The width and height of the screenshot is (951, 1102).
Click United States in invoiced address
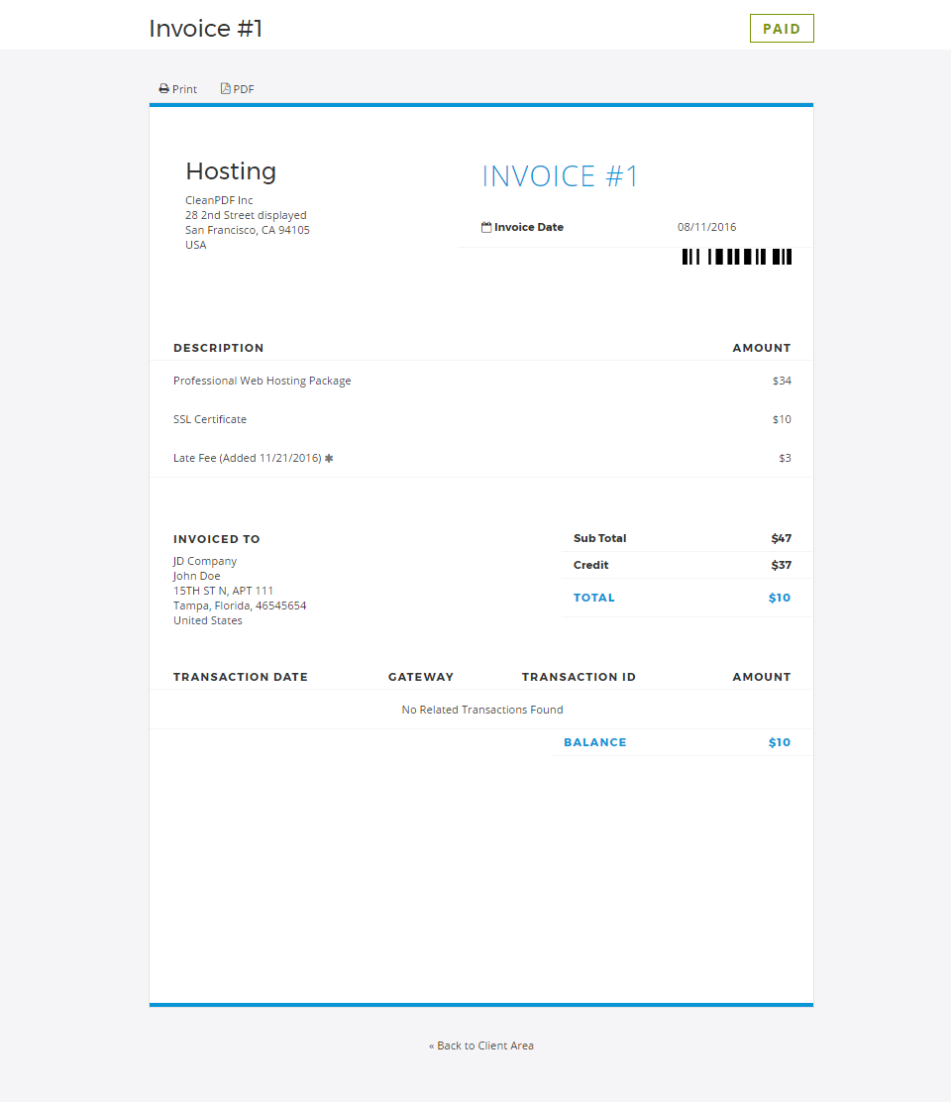click(208, 620)
